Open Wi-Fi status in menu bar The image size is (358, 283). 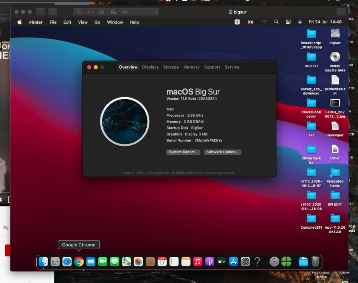[264, 22]
